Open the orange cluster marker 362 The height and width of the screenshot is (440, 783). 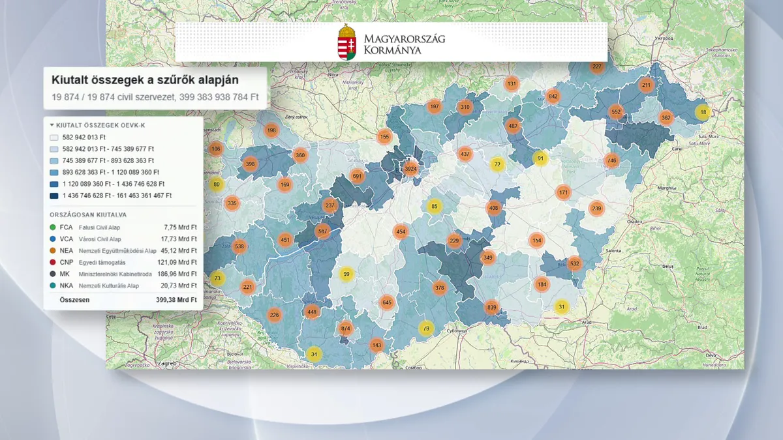pos(666,118)
